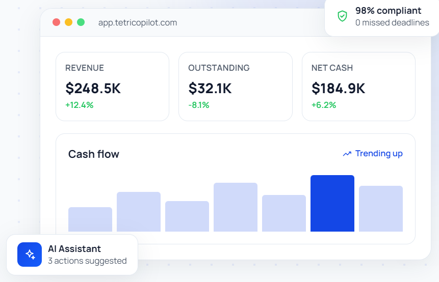This screenshot has width=439, height=282.
Task: Click the -8.1% outstanding change value
Action: [x=199, y=105]
